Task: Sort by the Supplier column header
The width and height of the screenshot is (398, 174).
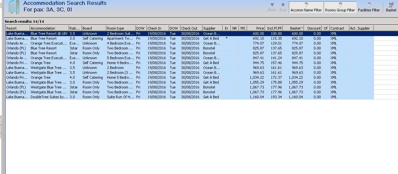Action: pos(212,28)
